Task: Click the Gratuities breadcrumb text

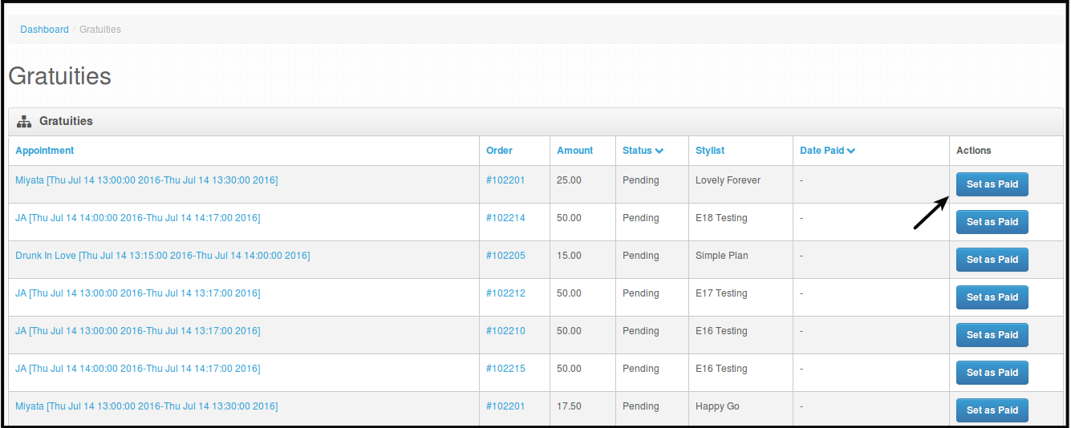Action: pos(100,30)
